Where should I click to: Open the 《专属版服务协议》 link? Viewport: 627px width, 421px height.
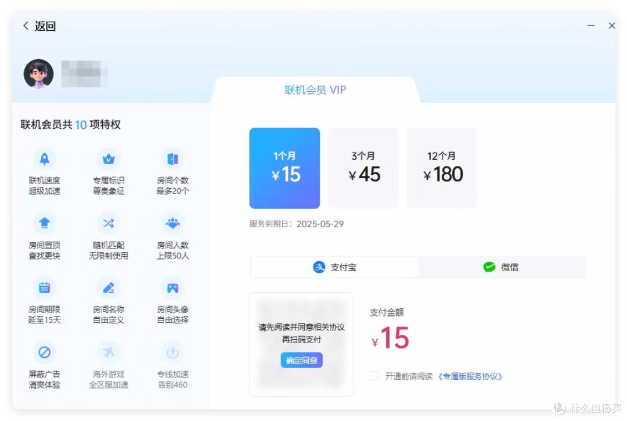[x=470, y=376]
